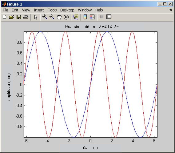
Task: Save the figure with the floppy disk icon
Action: pyautogui.click(x=19, y=17)
